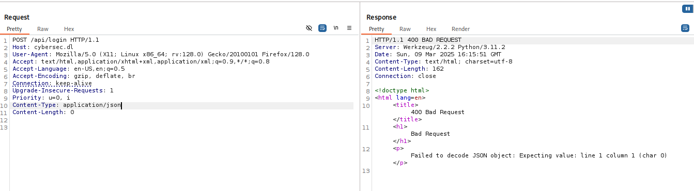Select Response Pretty tab
Viewport: 694px width, 191px height.
pyautogui.click(x=376, y=29)
